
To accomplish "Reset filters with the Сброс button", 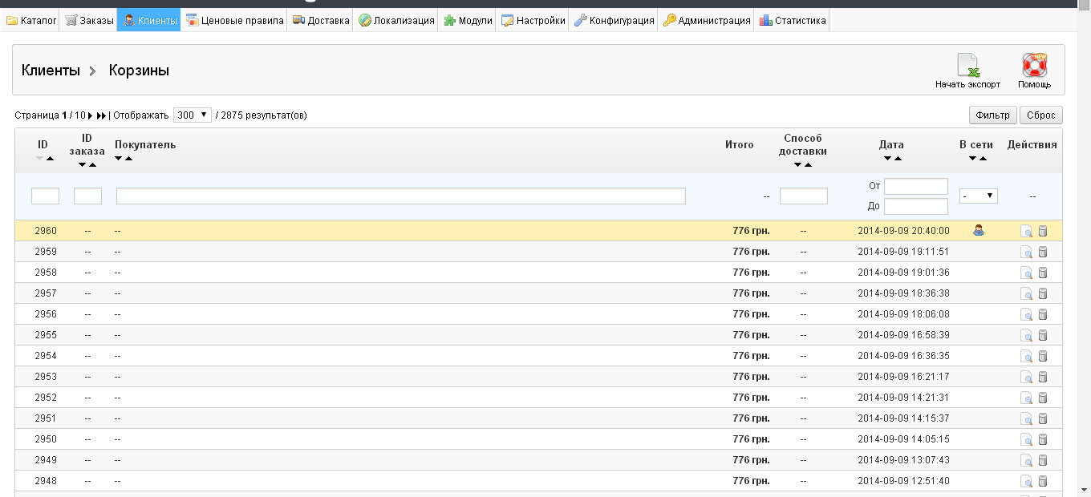I will 1041,115.
